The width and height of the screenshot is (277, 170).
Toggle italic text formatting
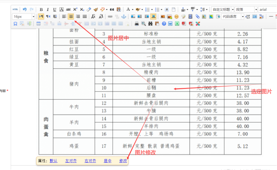48,9
